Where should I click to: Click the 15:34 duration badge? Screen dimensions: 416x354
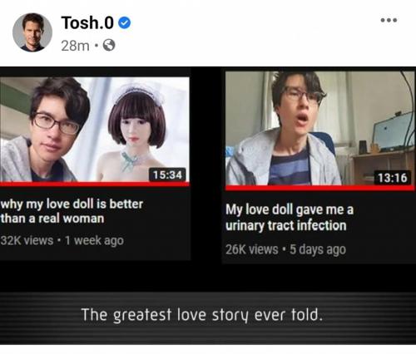pyautogui.click(x=167, y=175)
